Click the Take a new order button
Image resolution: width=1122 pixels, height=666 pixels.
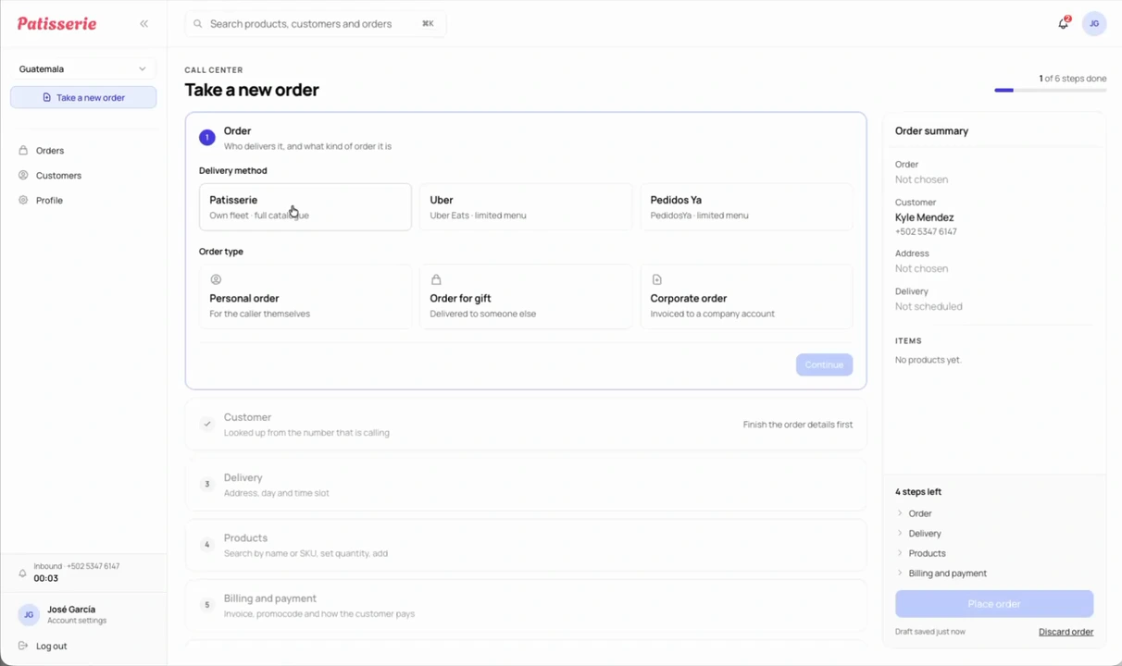(x=83, y=97)
